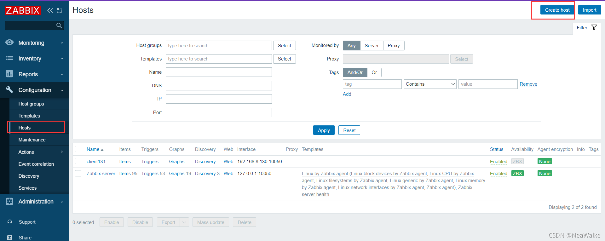This screenshot has height=241, width=605.
Task: Tick the select-all hosts checkbox
Action: click(78, 149)
